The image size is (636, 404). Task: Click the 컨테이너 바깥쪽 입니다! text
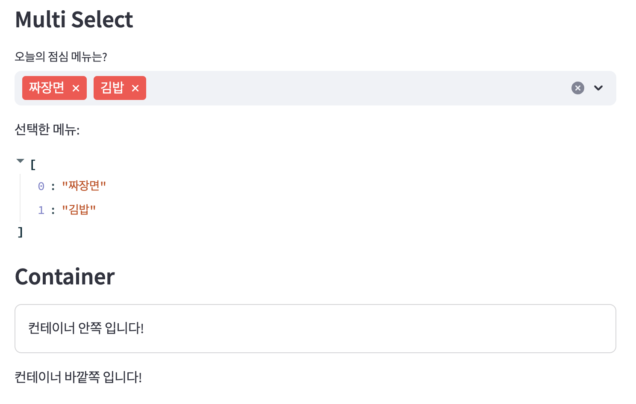(x=78, y=377)
